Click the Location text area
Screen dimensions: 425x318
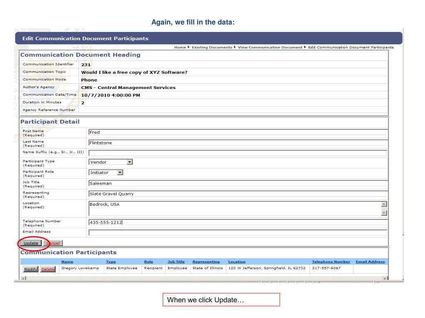point(235,209)
